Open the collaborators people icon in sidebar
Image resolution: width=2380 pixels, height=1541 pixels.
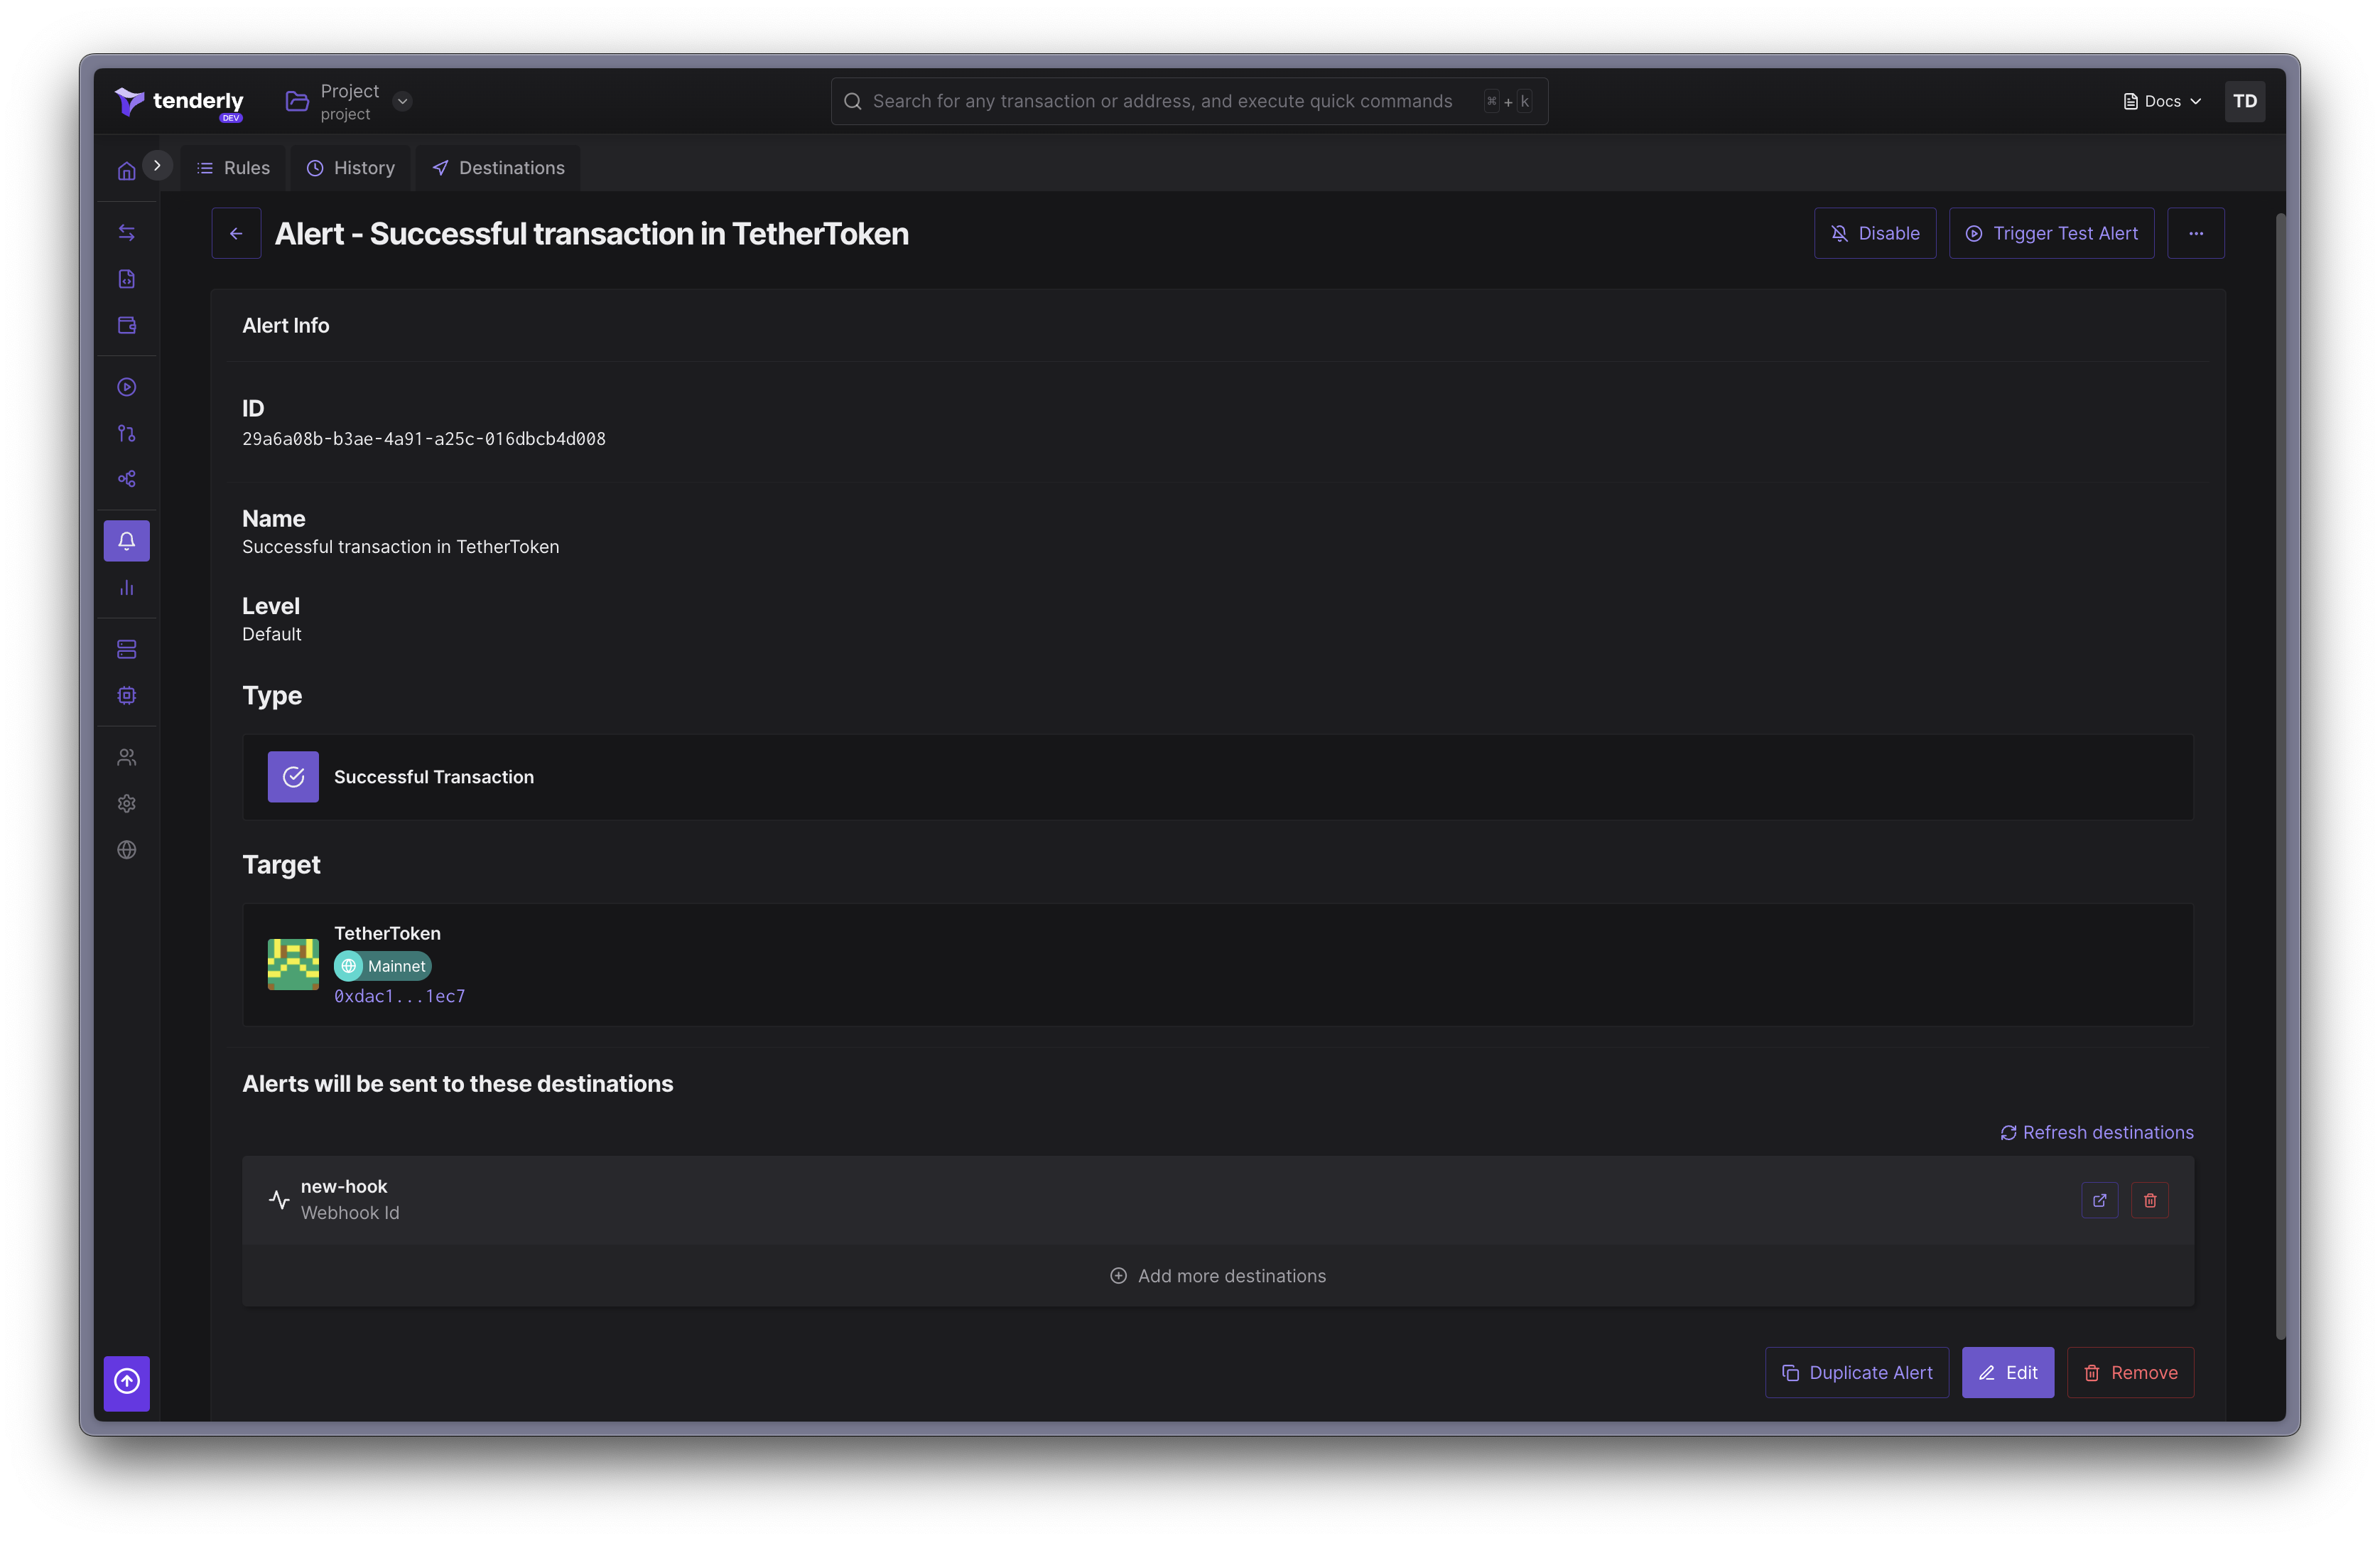(x=126, y=758)
